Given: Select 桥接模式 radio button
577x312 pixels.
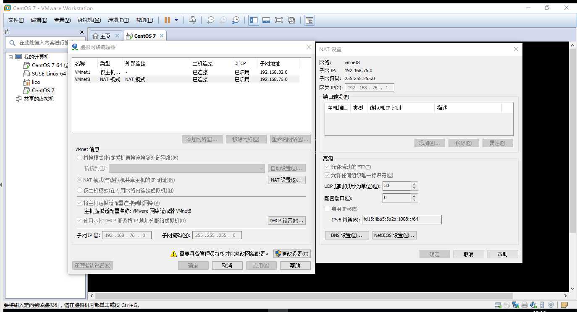Looking at the screenshot, I should [79, 158].
